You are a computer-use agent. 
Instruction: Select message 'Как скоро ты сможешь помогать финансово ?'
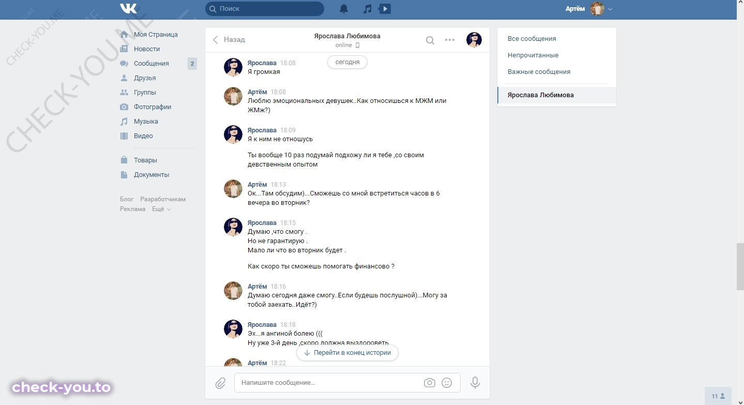(321, 266)
